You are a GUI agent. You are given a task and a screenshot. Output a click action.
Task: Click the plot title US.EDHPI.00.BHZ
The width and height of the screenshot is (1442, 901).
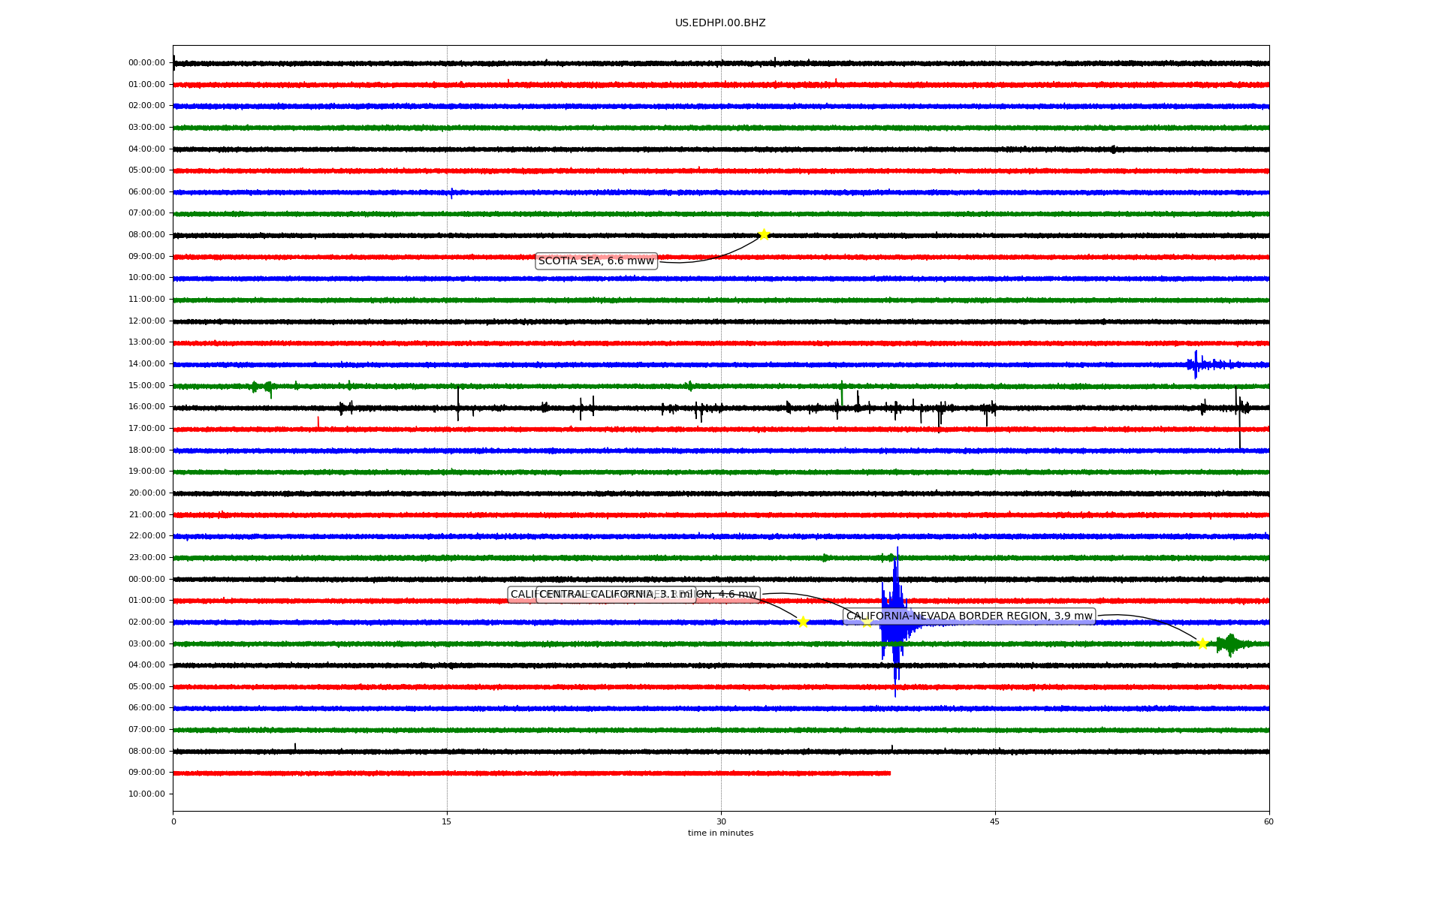[720, 23]
